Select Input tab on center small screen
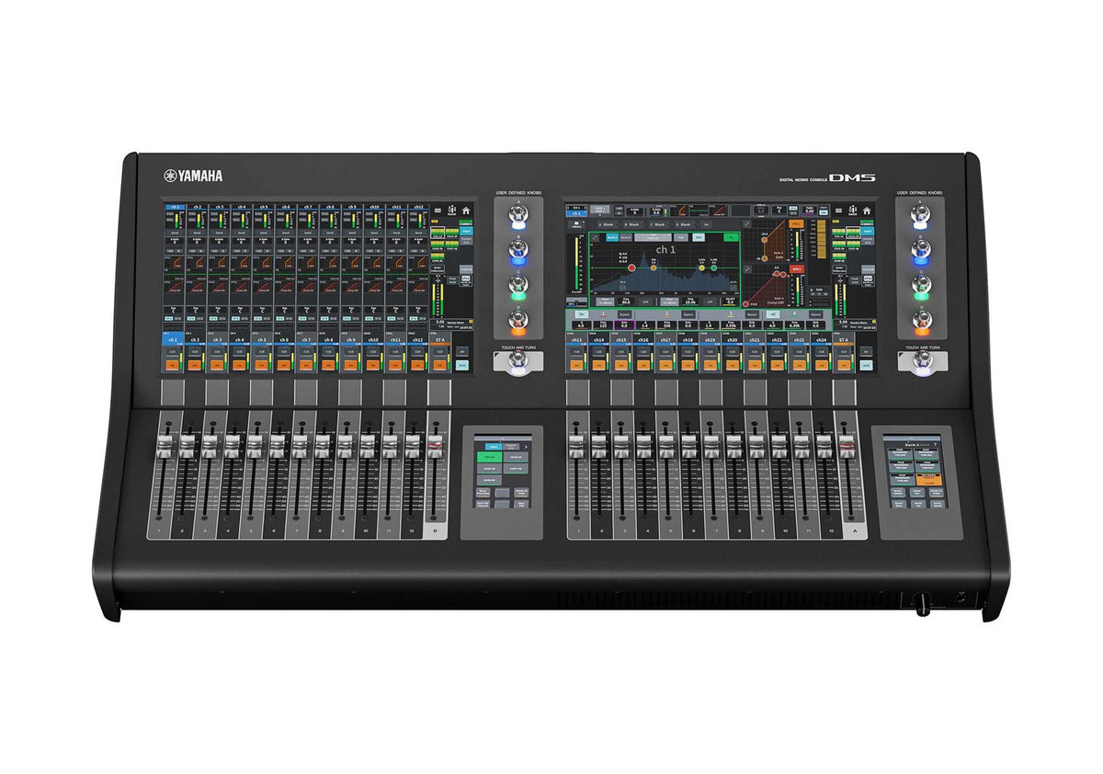 pyautogui.click(x=494, y=447)
